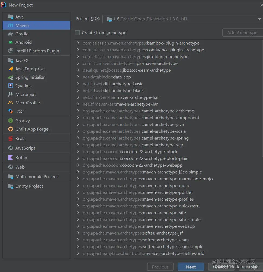Choose the Multi-module Project option

click(x=37, y=177)
